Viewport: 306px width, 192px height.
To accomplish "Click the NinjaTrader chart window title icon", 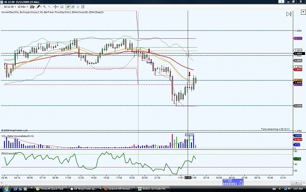I will click(2, 2).
